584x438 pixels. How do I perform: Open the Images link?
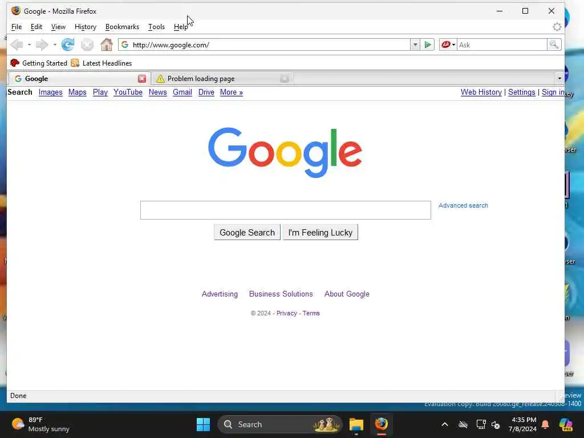50,92
